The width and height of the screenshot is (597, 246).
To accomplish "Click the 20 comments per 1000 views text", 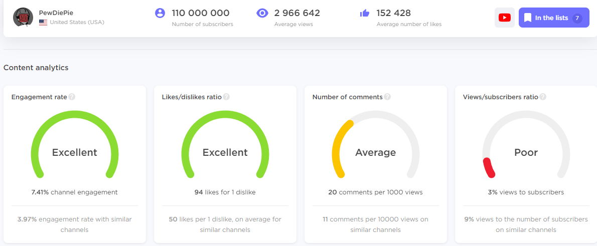I will pyautogui.click(x=375, y=192).
